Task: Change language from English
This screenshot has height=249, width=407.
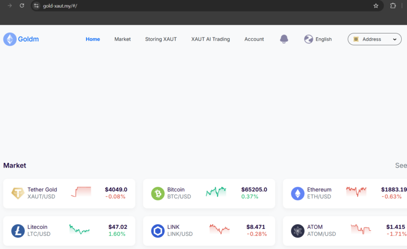Action: [323, 39]
